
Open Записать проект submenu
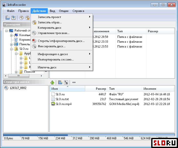[x=62, y=17]
